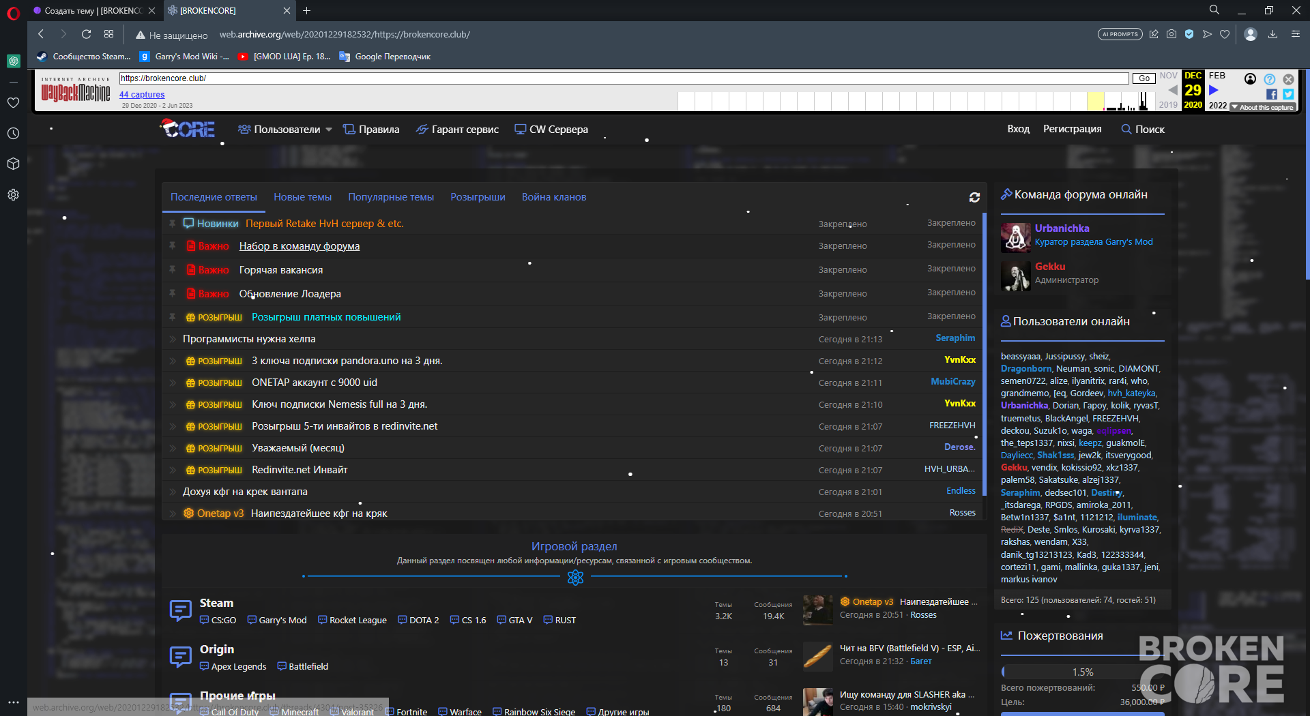Refresh the latest replies widget
The width and height of the screenshot is (1310, 716).
974,197
